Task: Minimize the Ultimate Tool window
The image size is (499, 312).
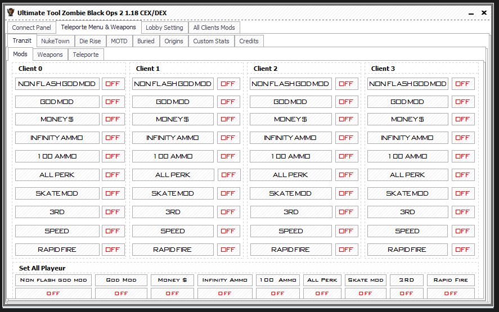Action: coord(471,13)
